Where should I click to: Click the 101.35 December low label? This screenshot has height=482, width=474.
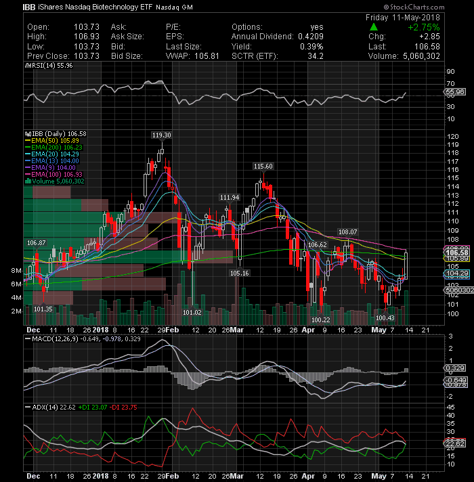click(x=43, y=309)
